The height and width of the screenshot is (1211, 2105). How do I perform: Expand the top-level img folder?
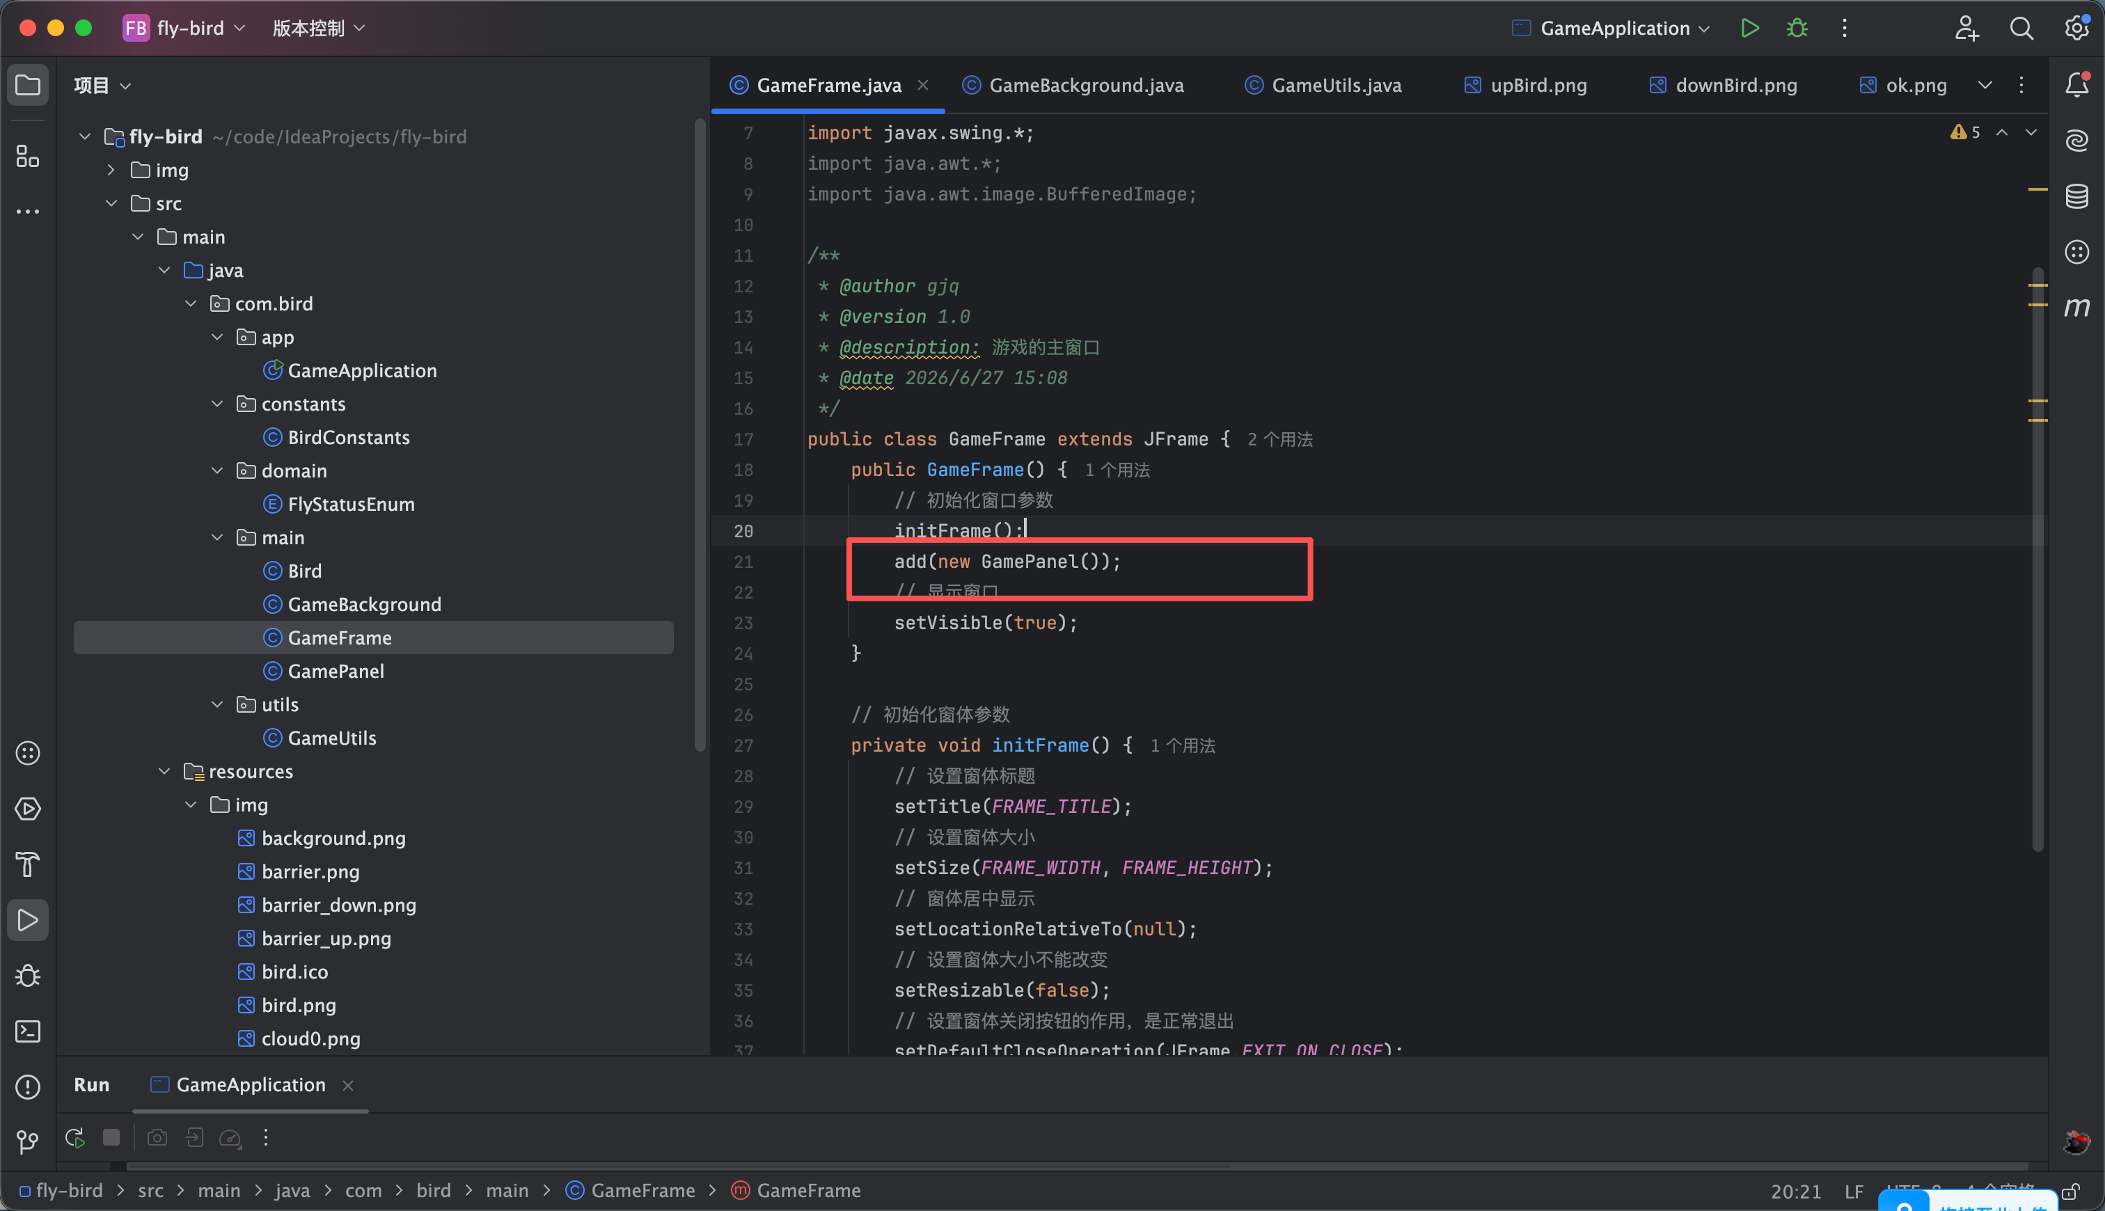tap(111, 170)
